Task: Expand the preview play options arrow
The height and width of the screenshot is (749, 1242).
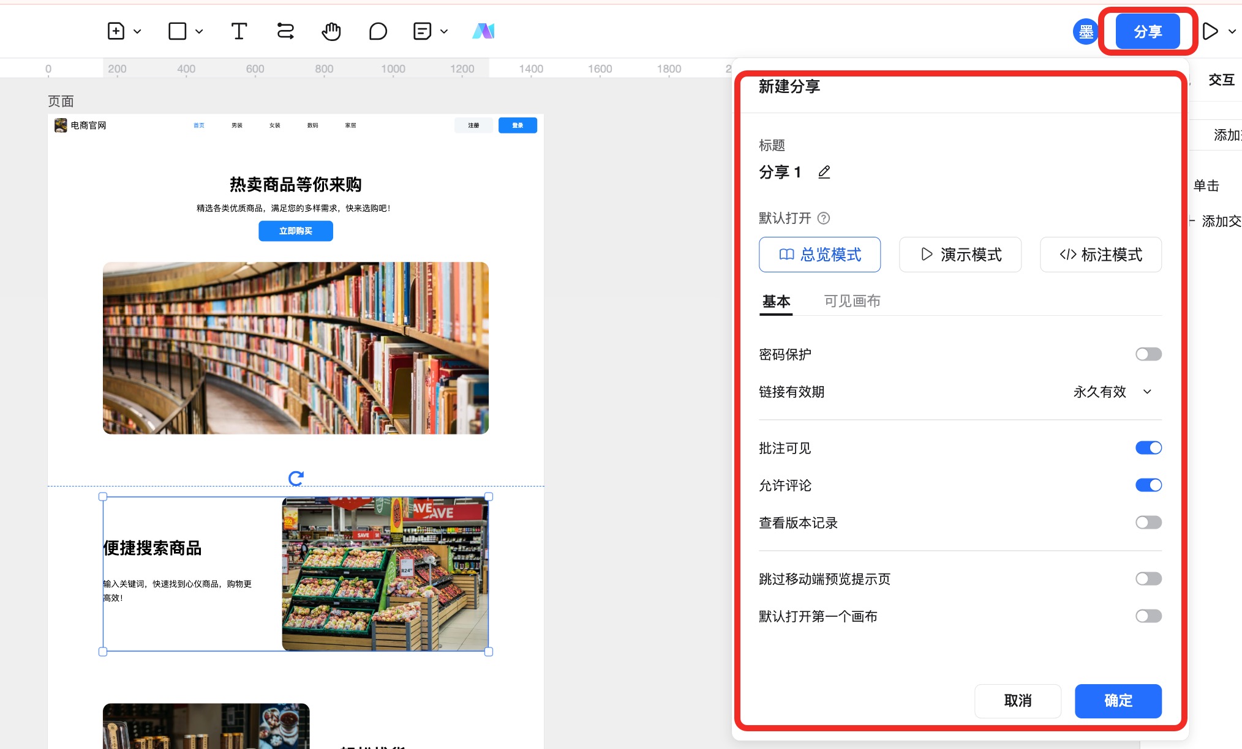Action: click(1232, 31)
